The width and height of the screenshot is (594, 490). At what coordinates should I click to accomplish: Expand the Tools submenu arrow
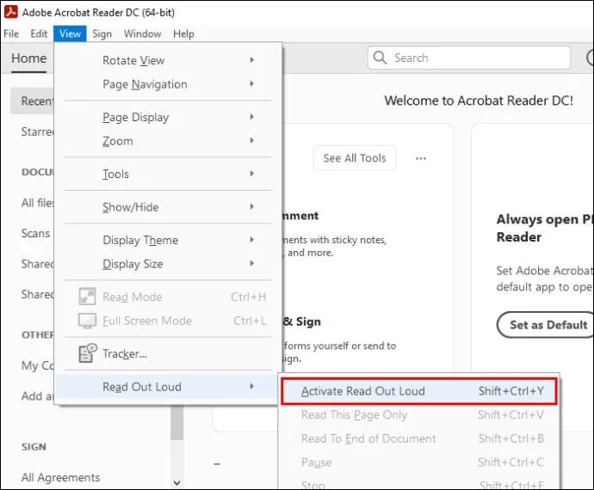252,174
